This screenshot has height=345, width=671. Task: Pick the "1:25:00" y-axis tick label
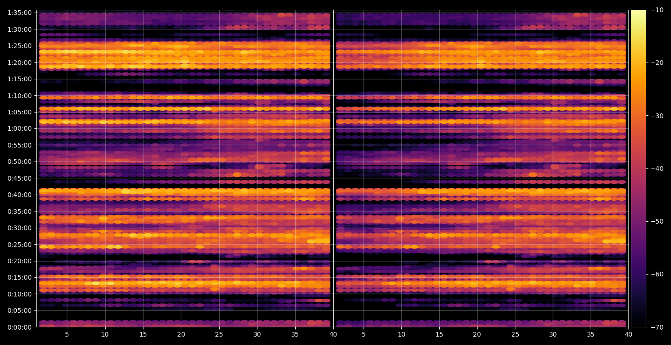pyautogui.click(x=20, y=46)
